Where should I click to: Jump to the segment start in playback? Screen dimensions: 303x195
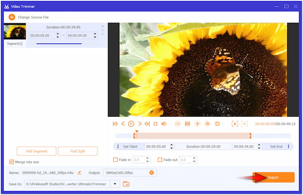pyautogui.click(x=115, y=124)
